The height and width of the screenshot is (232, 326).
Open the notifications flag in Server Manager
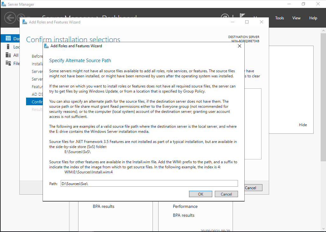242,16
